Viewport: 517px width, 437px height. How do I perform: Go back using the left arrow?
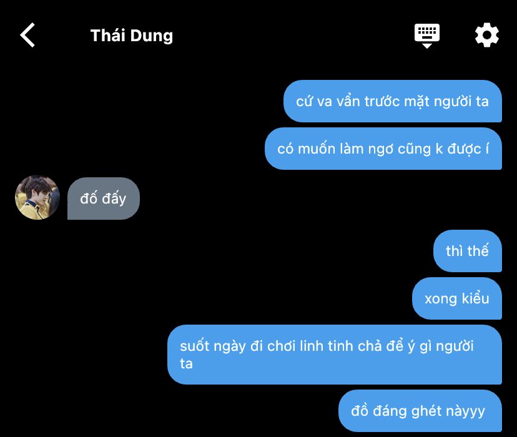tap(27, 35)
